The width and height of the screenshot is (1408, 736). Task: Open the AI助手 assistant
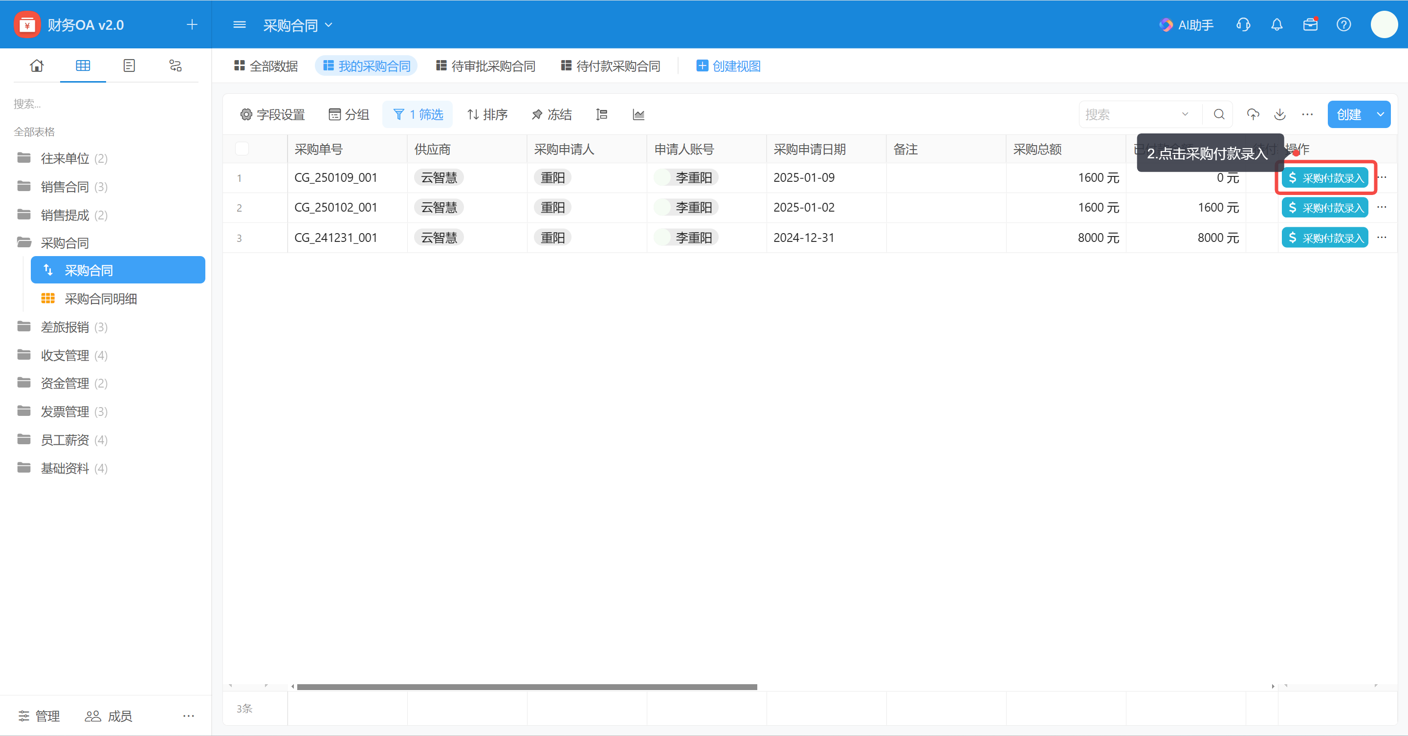[x=1187, y=24]
